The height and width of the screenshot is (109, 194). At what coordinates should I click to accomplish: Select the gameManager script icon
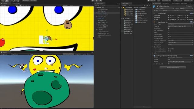[x=136, y=19]
